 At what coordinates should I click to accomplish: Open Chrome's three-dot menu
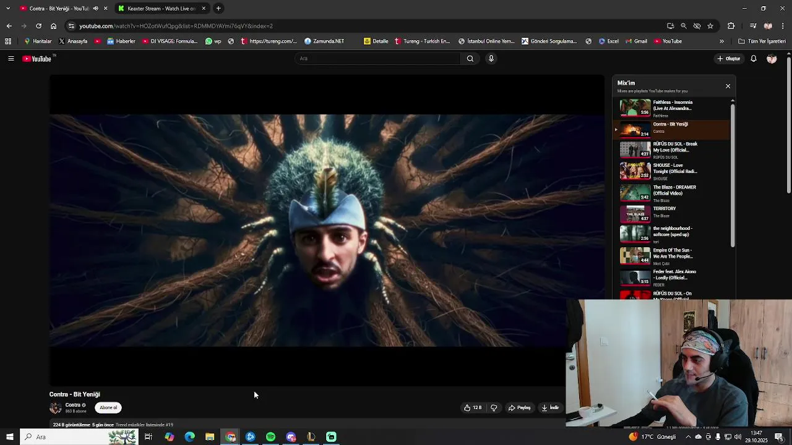[783, 26]
